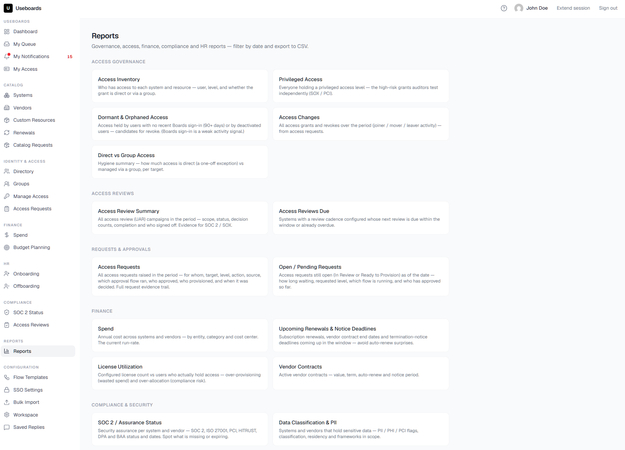Click the Manage Access key icon
The image size is (625, 450).
click(x=7, y=196)
